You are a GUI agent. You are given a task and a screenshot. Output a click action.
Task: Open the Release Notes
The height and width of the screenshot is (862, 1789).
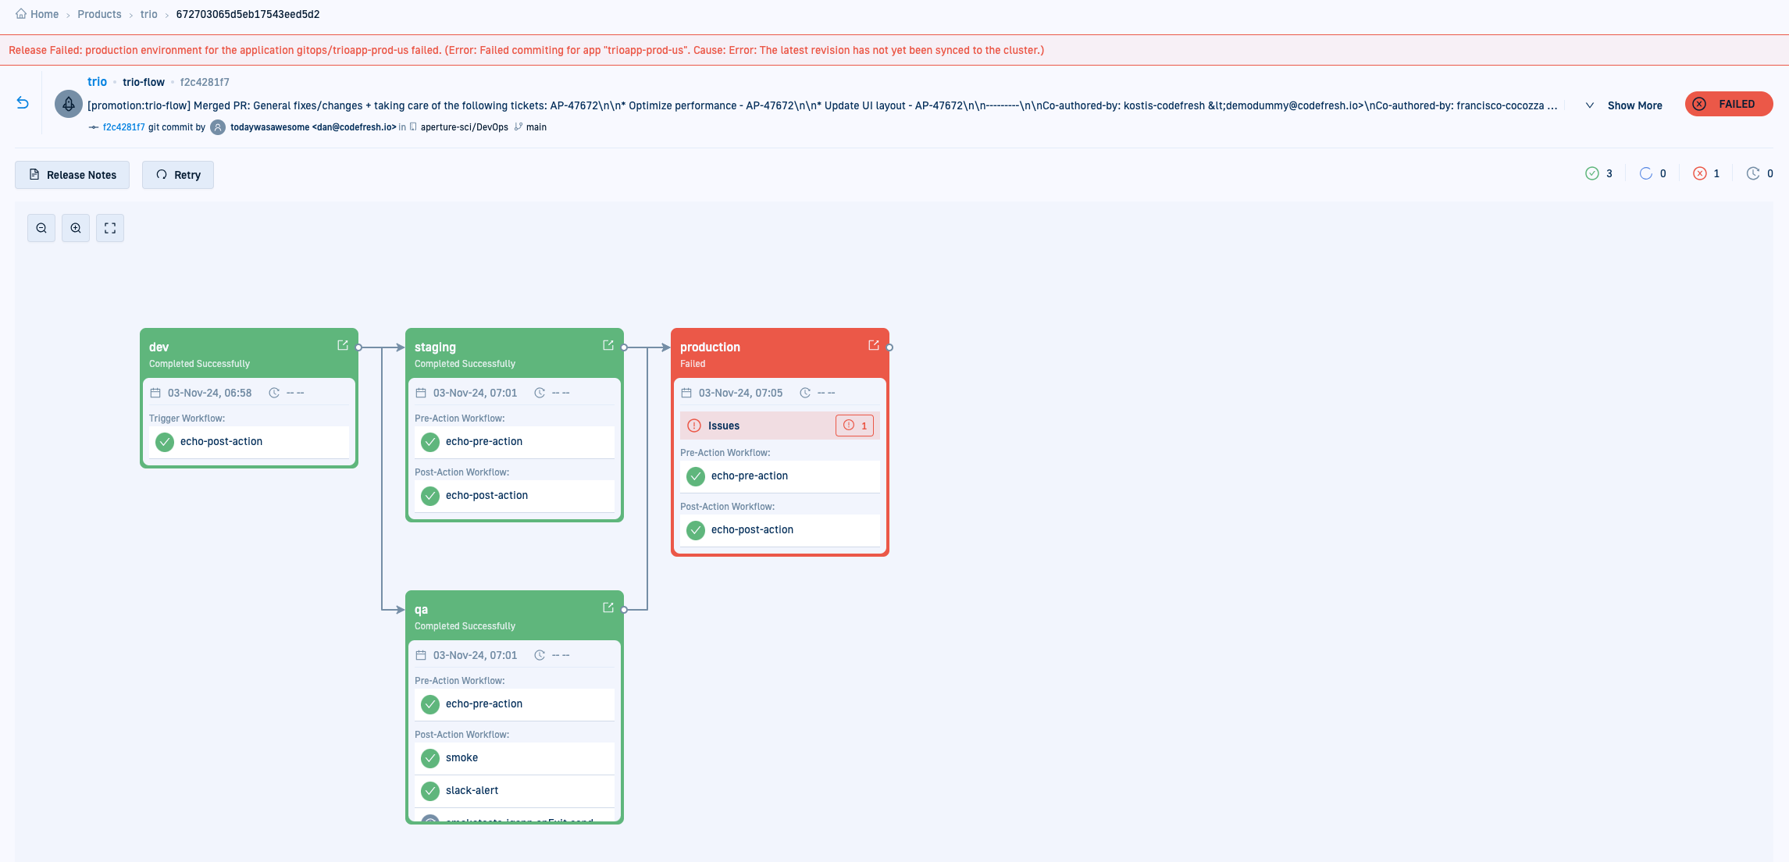(73, 175)
